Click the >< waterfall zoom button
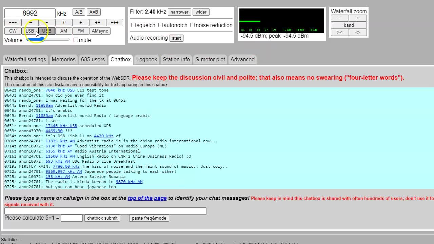The width and height of the screenshot is (434, 244). 340,32
